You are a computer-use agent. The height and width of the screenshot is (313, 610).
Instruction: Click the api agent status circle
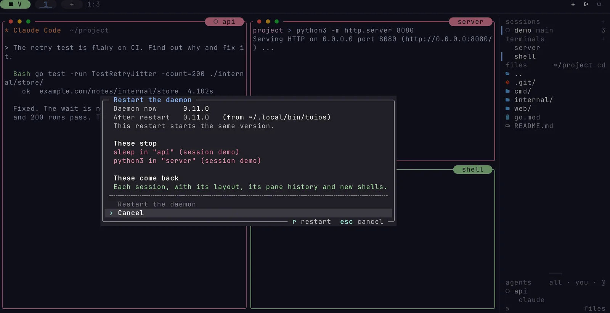tap(507, 291)
